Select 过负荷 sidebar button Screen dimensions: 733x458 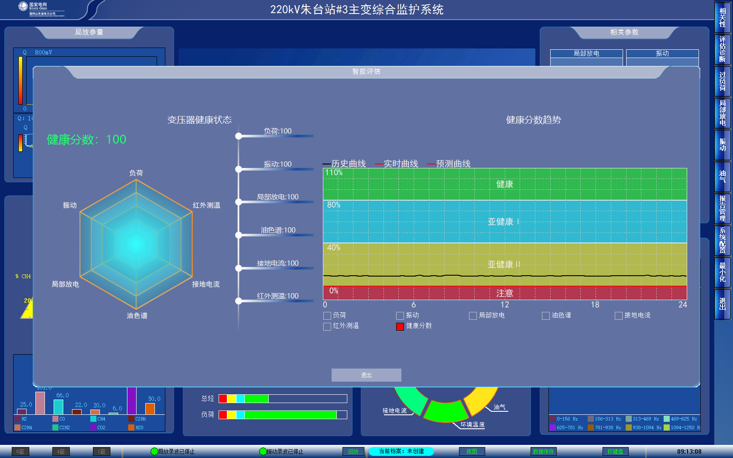723,81
